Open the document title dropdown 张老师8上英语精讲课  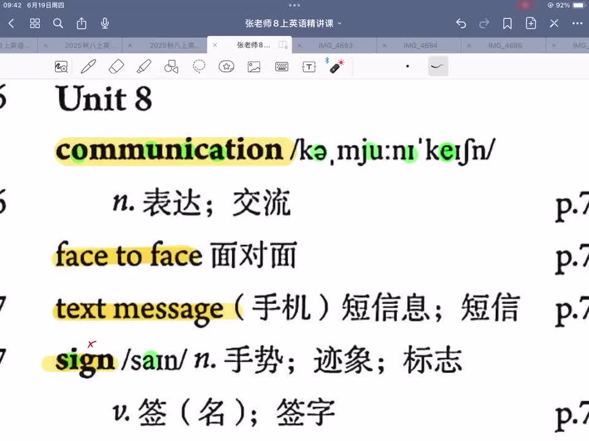293,24
